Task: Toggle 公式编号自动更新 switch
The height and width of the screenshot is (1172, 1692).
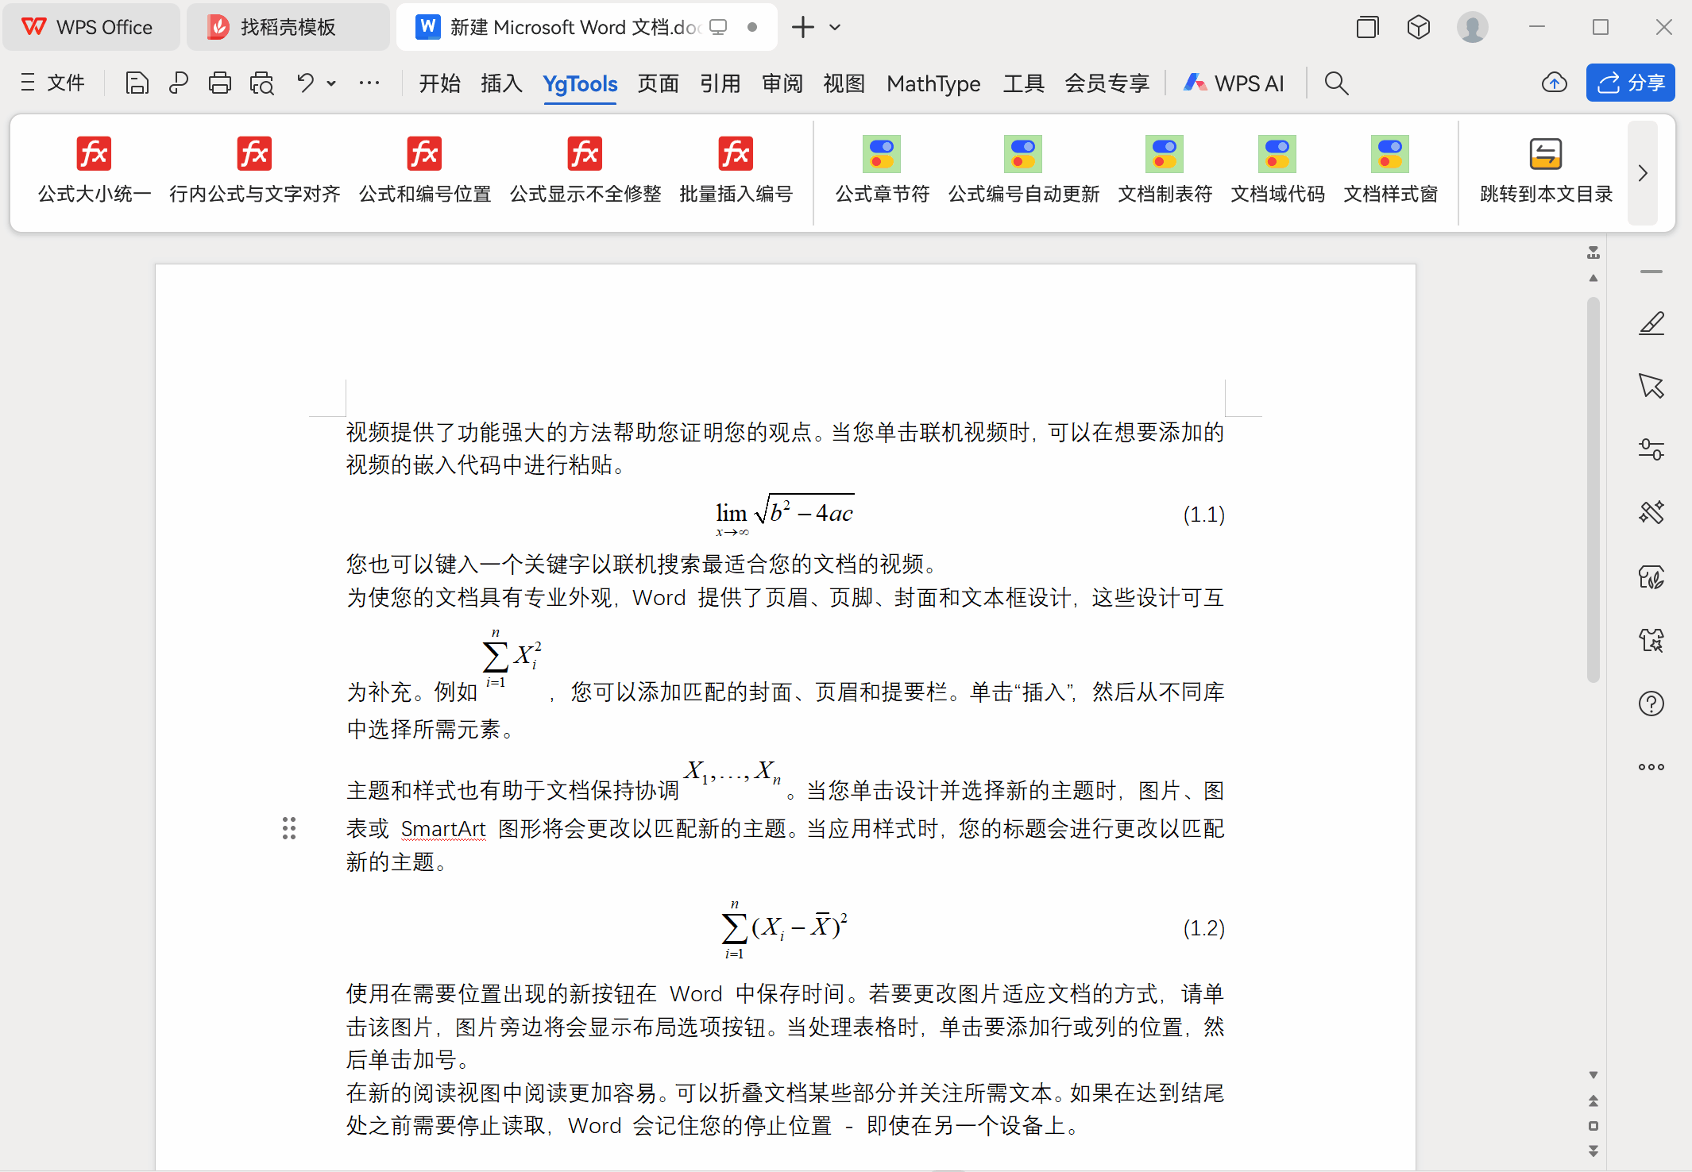Action: click(x=1023, y=154)
